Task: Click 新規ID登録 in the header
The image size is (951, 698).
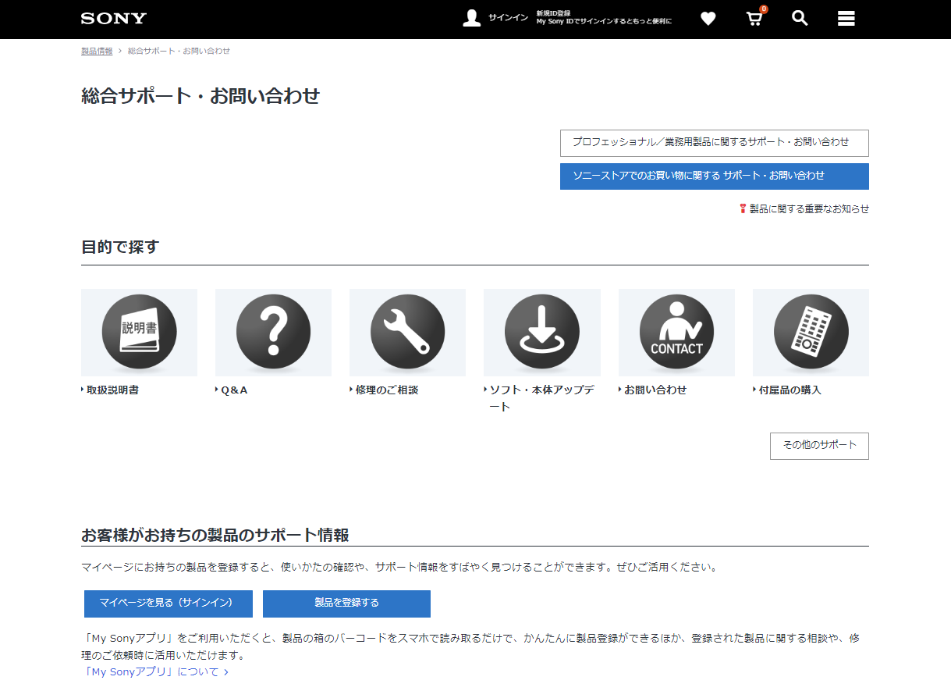Action: tap(553, 13)
